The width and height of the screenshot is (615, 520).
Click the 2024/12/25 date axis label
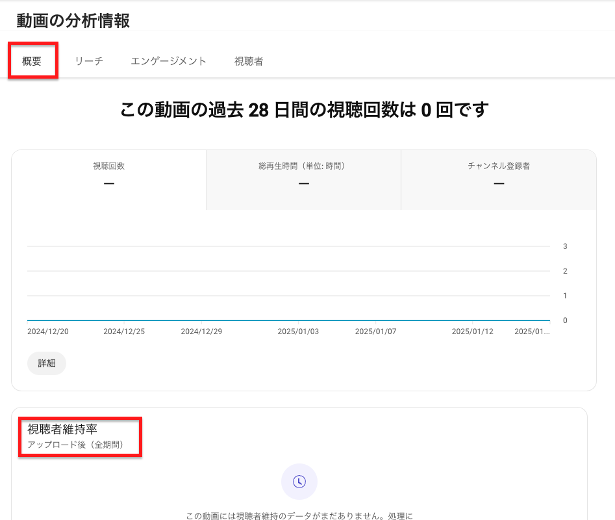124,331
